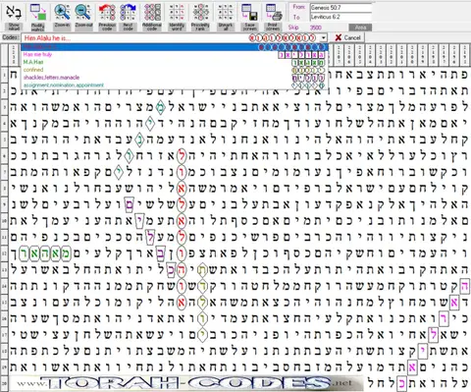Open the Codes dropdown arrow
Viewport: 471px width, 392px height.
324,38
